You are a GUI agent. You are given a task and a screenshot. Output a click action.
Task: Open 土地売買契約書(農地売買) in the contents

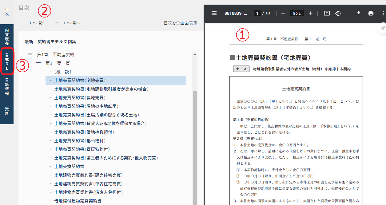pyautogui.click(x=80, y=98)
